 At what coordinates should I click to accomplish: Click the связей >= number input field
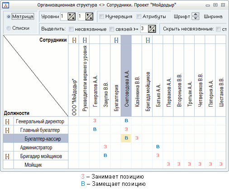point(144,29)
